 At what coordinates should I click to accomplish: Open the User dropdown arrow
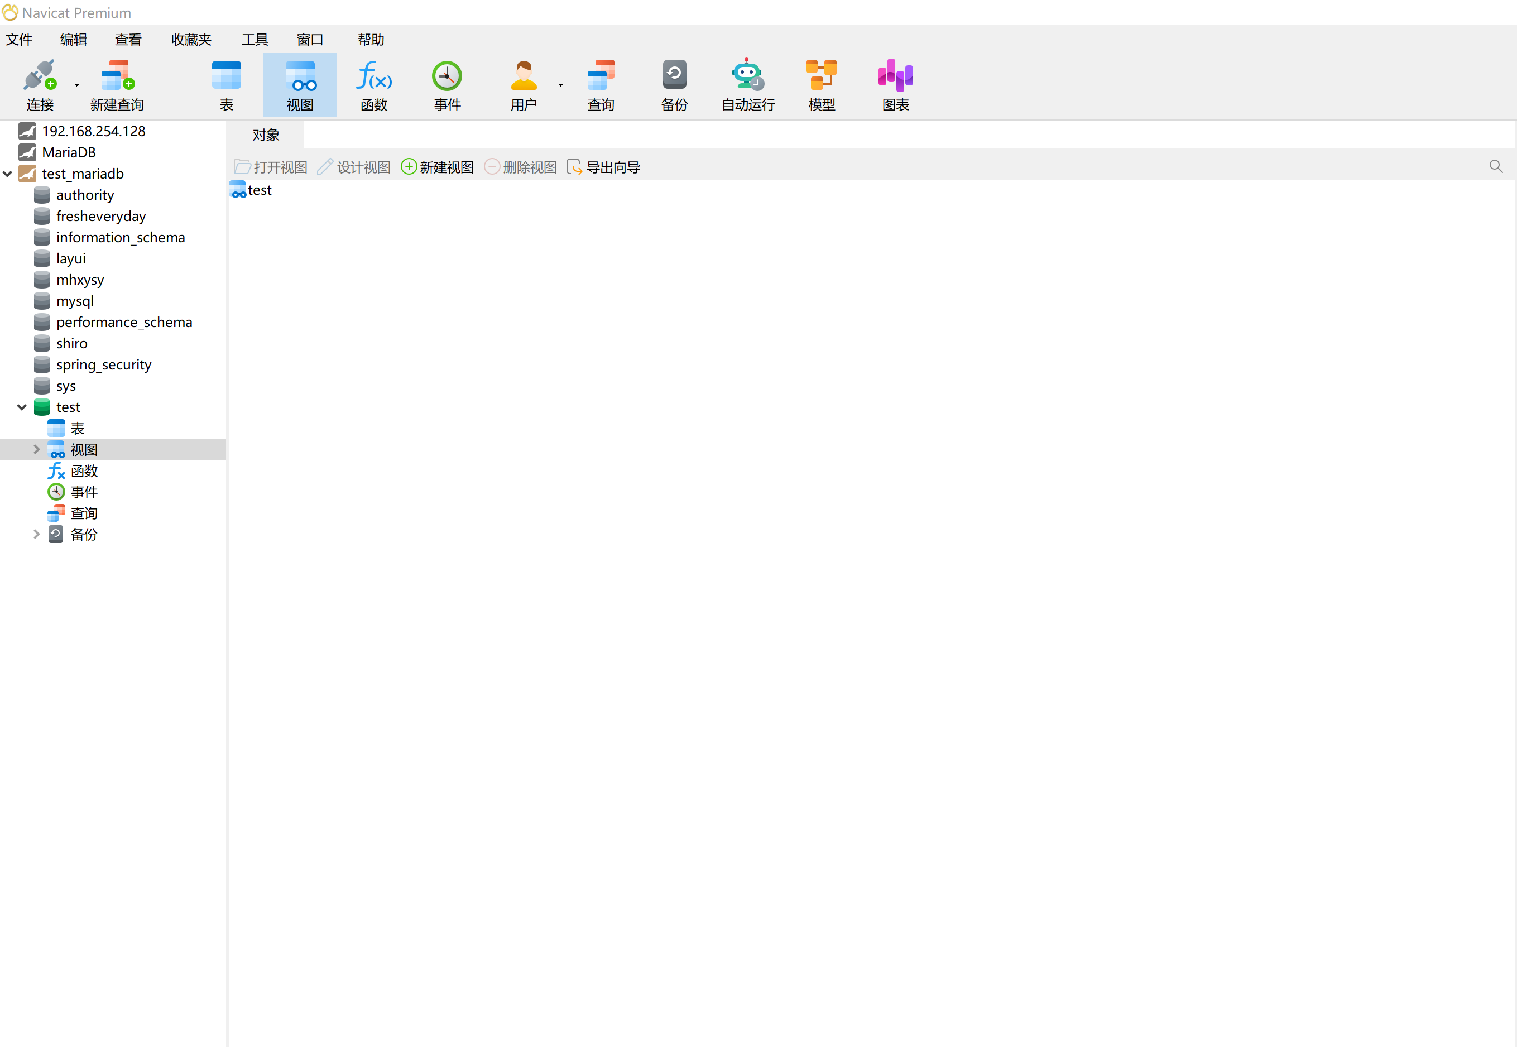click(561, 85)
